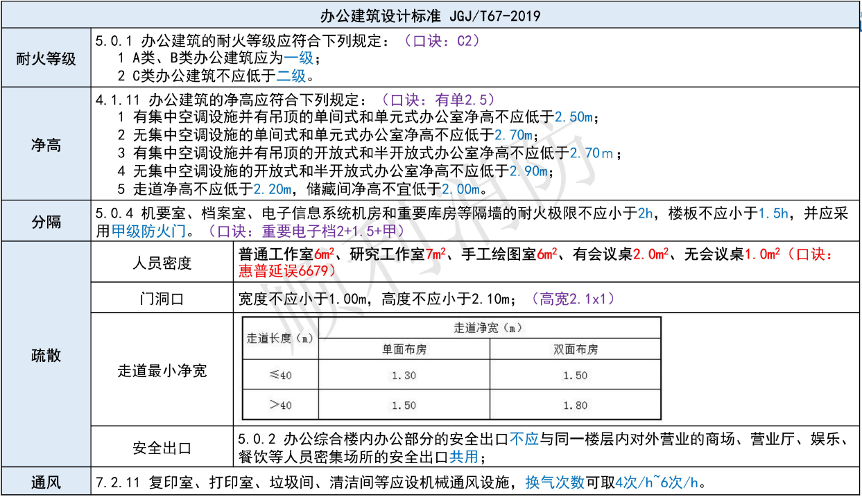This screenshot has height=497, width=862.
Task: Click the 双面布房 column header
Action: [x=575, y=350]
